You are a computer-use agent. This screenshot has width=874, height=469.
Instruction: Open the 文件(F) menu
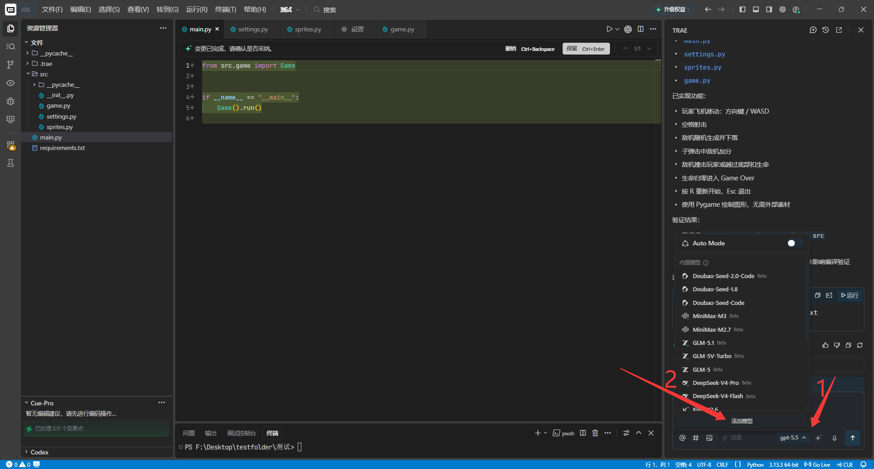tap(52, 10)
